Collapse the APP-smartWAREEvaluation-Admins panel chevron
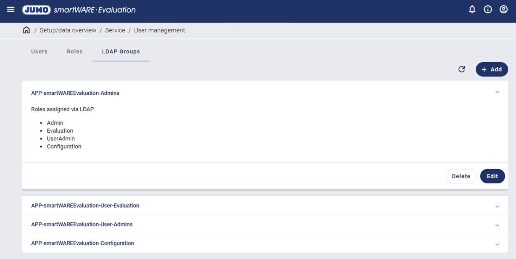The height and width of the screenshot is (259, 516). (x=497, y=93)
